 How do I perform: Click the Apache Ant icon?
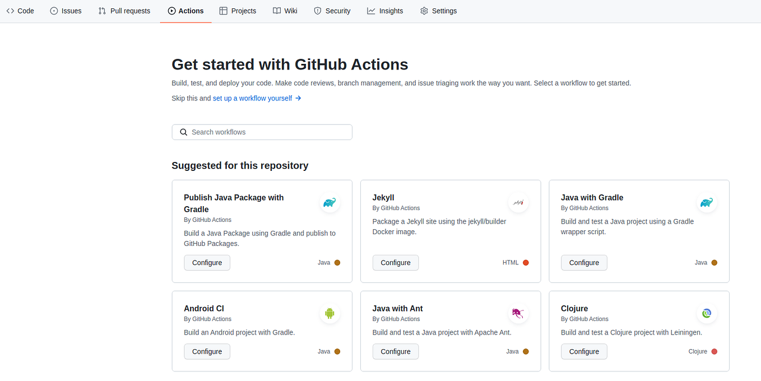(518, 314)
